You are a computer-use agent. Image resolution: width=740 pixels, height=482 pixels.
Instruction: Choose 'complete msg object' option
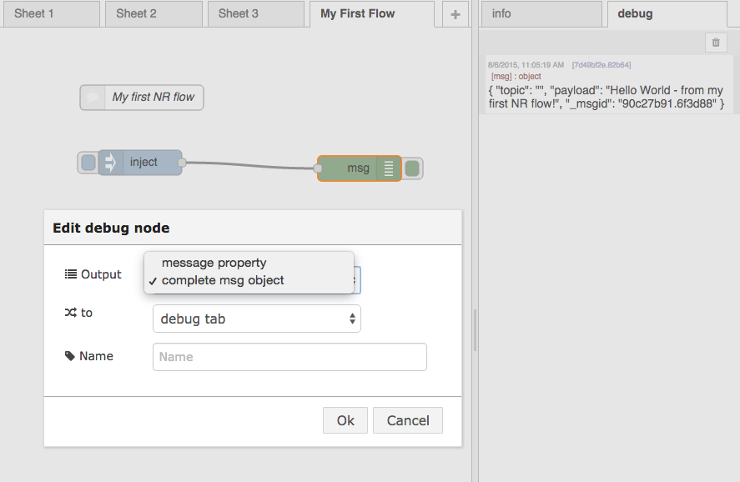pyautogui.click(x=223, y=281)
